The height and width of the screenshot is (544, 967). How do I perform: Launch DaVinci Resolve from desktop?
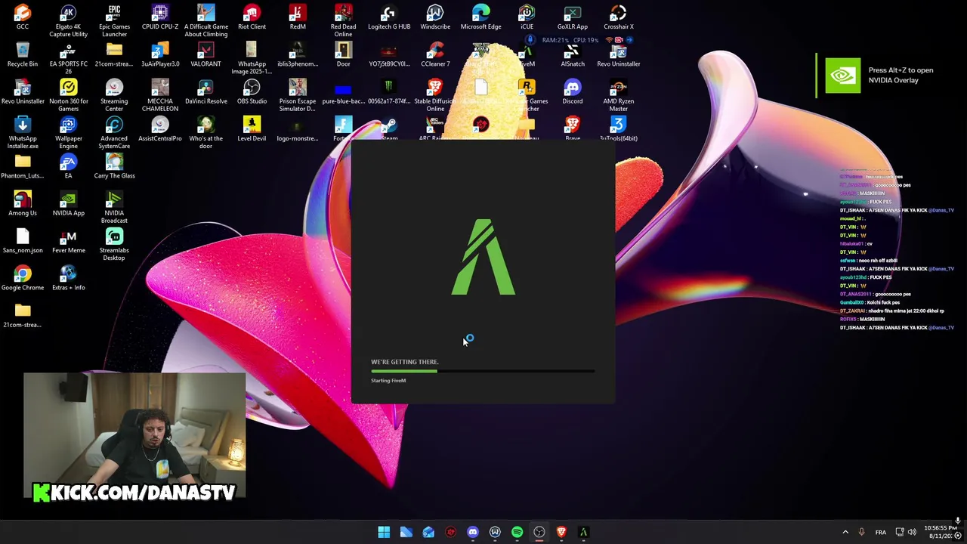coord(205,91)
